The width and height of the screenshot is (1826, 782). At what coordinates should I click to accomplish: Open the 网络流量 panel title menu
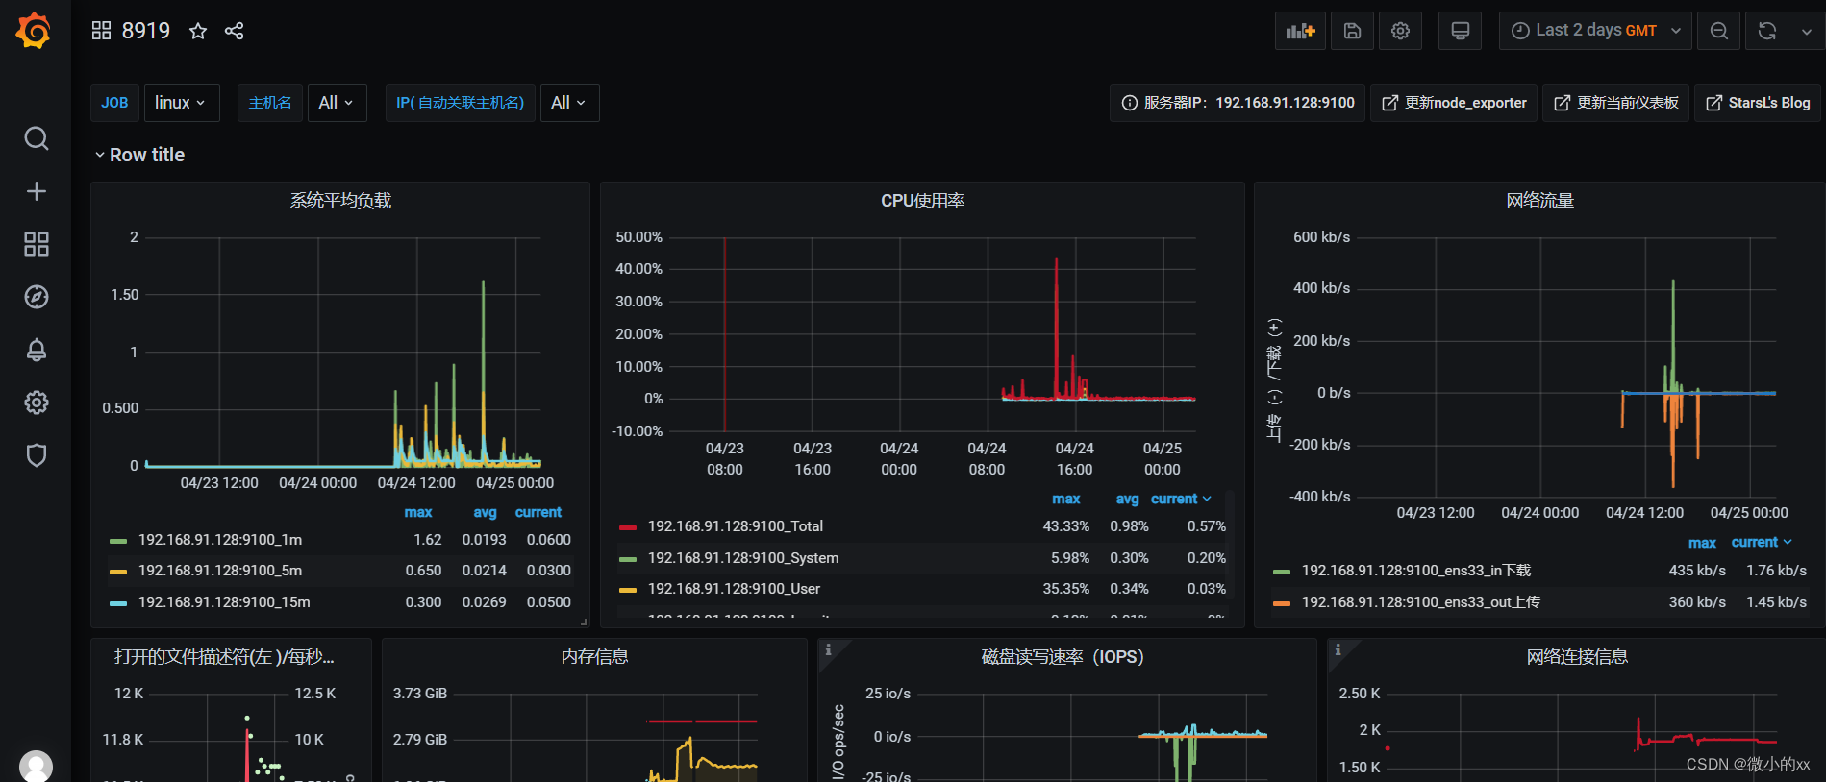1539,200
